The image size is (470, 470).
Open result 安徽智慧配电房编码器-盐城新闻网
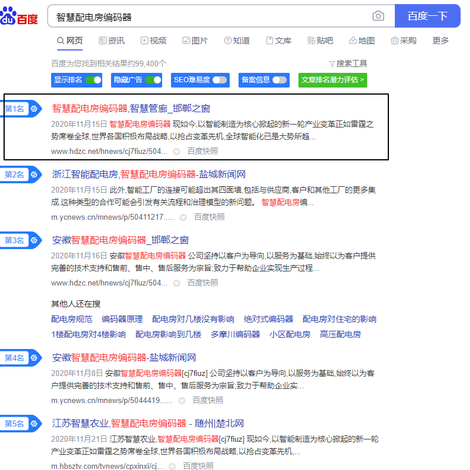click(124, 358)
